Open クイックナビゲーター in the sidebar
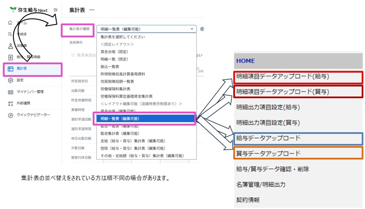The width and height of the screenshot is (365, 209). click(x=33, y=115)
